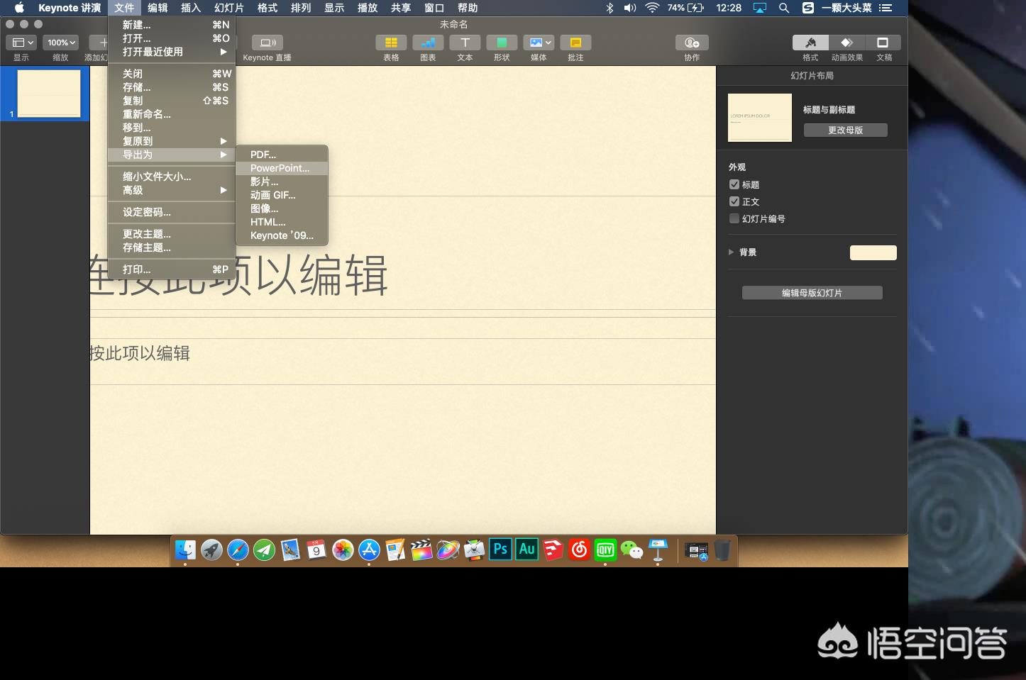Open Final Cut Pro in the Dock
The height and width of the screenshot is (680, 1026).
coord(421,550)
